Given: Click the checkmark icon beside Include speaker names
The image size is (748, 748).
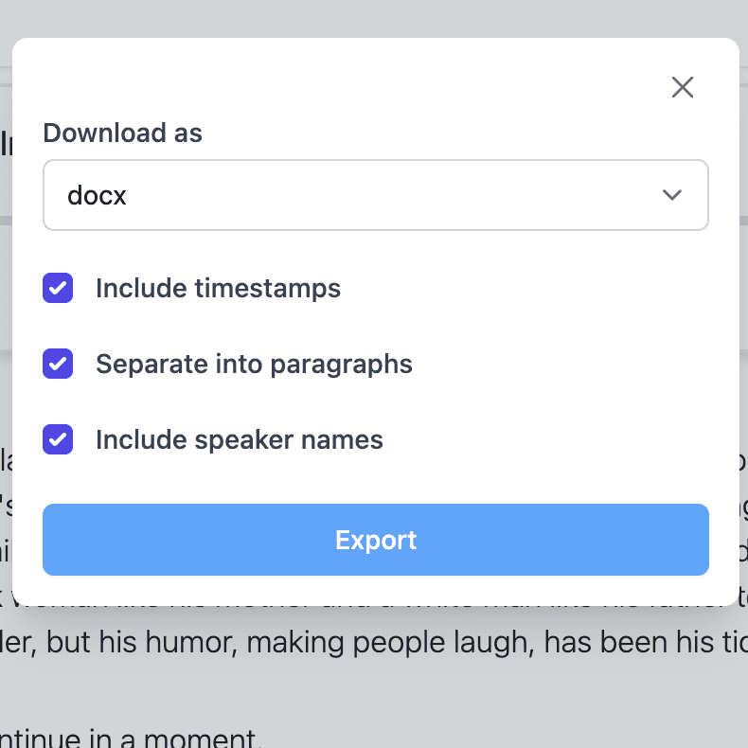Looking at the screenshot, I should point(58,439).
